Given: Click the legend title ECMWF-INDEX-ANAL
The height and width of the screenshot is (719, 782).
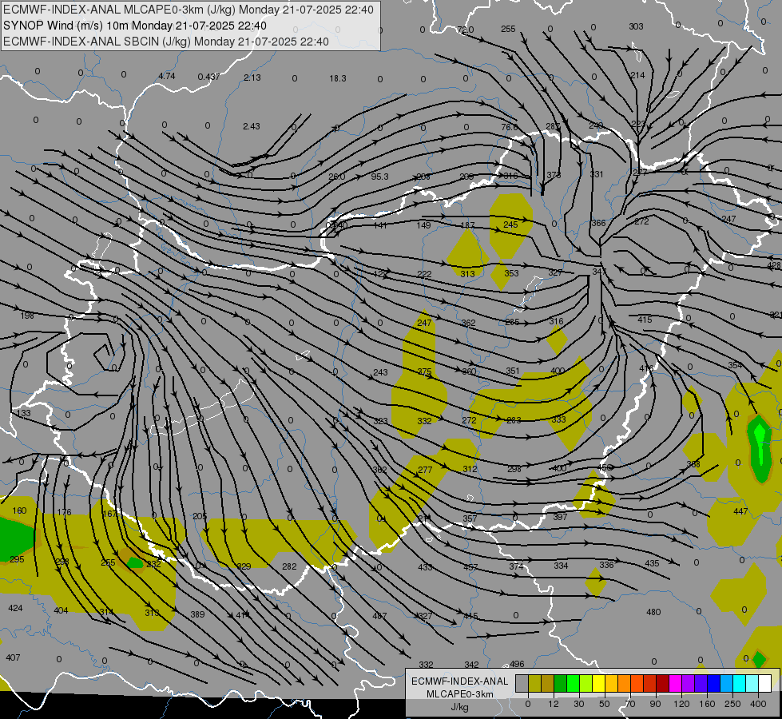Looking at the screenshot, I should pos(459,681).
